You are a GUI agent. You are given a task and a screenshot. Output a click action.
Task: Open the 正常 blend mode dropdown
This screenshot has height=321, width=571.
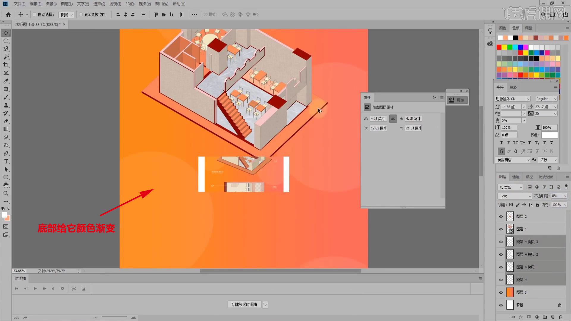[x=514, y=196]
